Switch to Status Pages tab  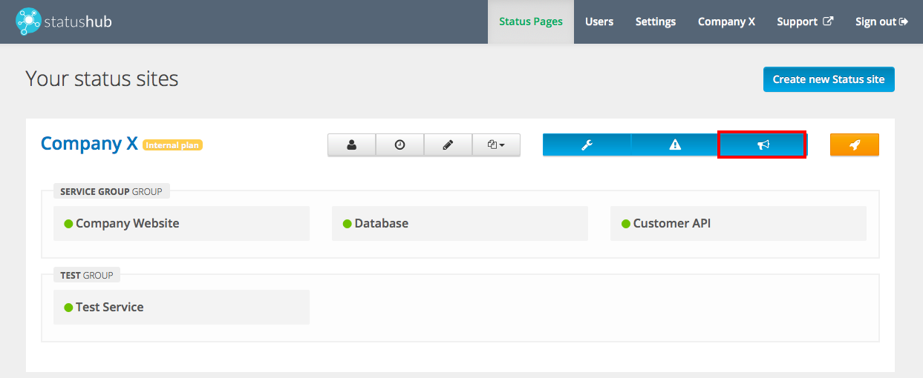pos(531,21)
